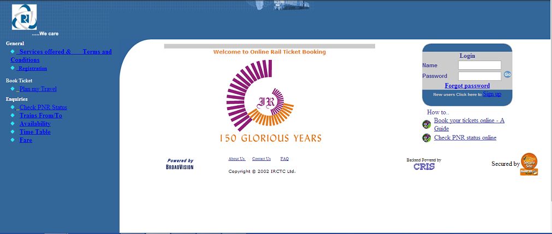This screenshot has width=552, height=234.
Task: Select Check PNR Status in sidebar
Action: coord(43,107)
